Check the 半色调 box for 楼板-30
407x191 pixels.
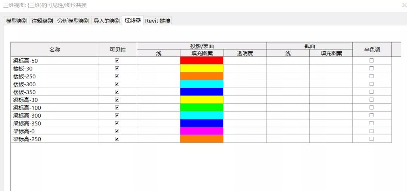click(x=372, y=68)
